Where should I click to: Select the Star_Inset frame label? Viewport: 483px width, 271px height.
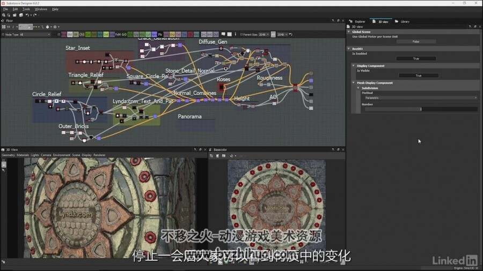click(78, 48)
